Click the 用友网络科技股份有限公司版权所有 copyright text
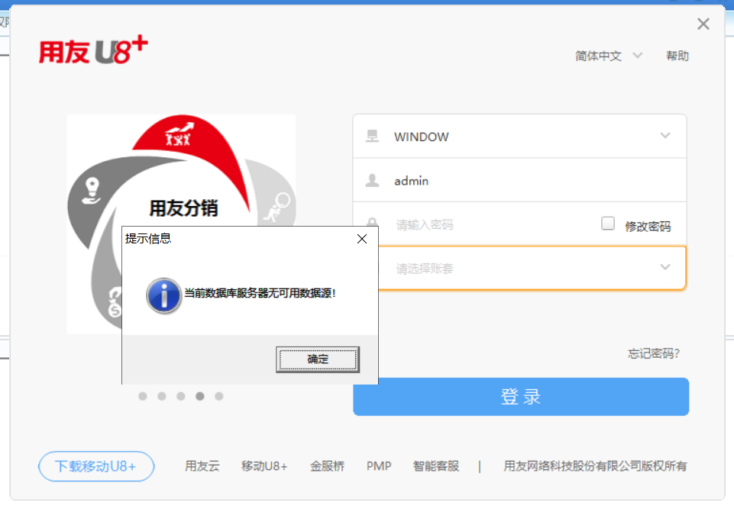The image size is (734, 515). tap(595, 466)
